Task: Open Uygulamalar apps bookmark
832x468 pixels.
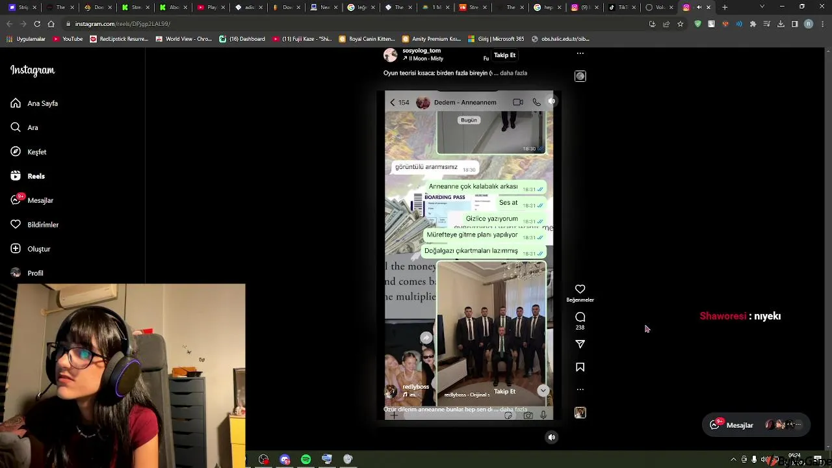Action: pos(26,39)
